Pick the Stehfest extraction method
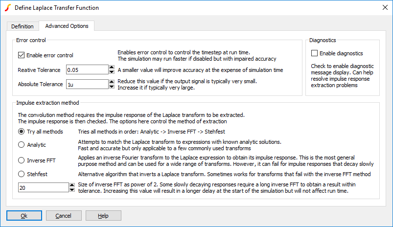393x227 pixels. [21, 174]
